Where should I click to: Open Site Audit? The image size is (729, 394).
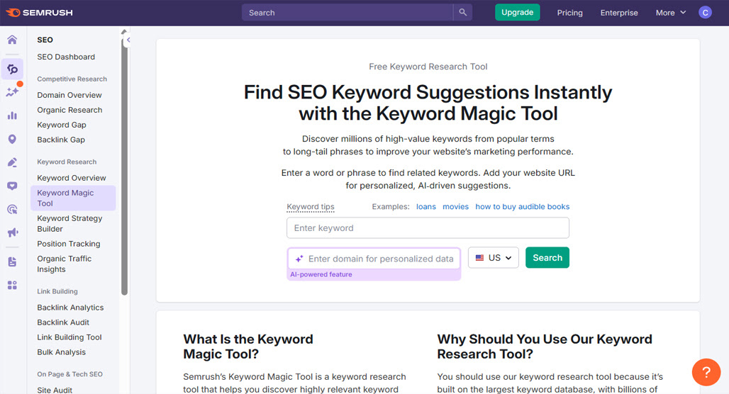tap(55, 390)
